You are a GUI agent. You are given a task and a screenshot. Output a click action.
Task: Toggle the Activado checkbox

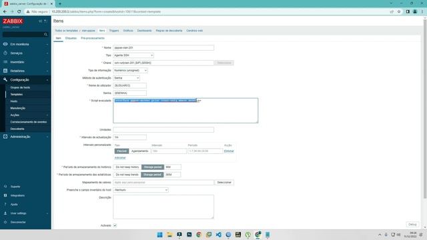point(115,225)
